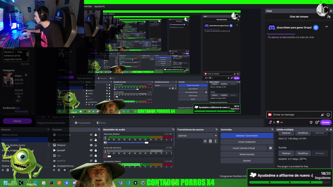This screenshot has width=333, height=187.
Task: Open Filtros for the source
Action: [x=101, y=123]
